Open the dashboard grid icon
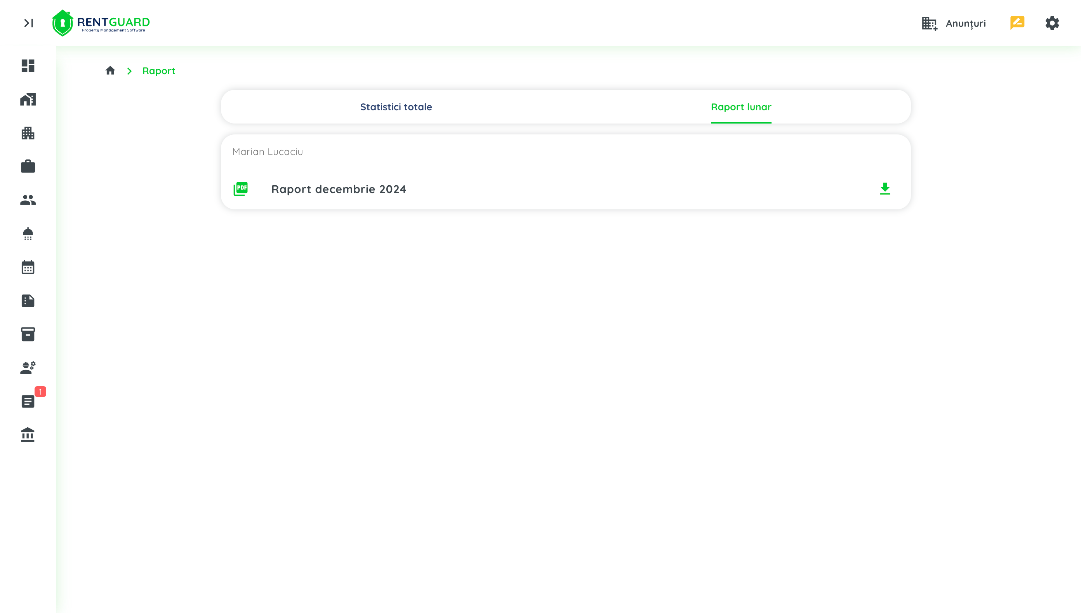This screenshot has width=1081, height=613. coord(28,66)
